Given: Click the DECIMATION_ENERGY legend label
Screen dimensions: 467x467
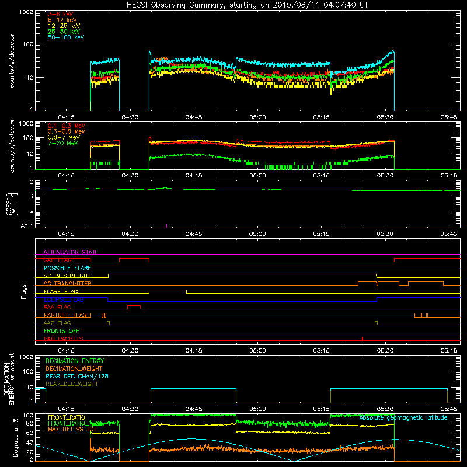Looking at the screenshot, I should tap(75, 361).
